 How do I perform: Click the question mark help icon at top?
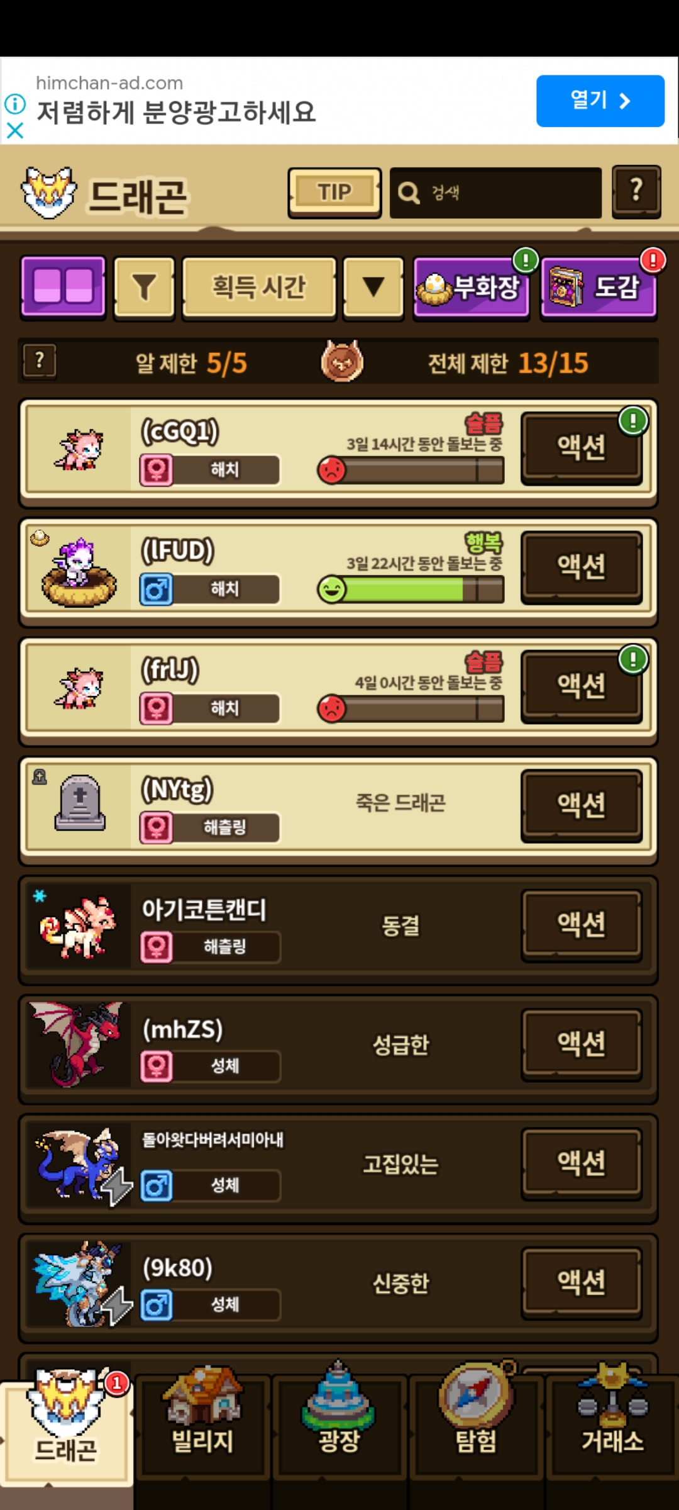(636, 191)
